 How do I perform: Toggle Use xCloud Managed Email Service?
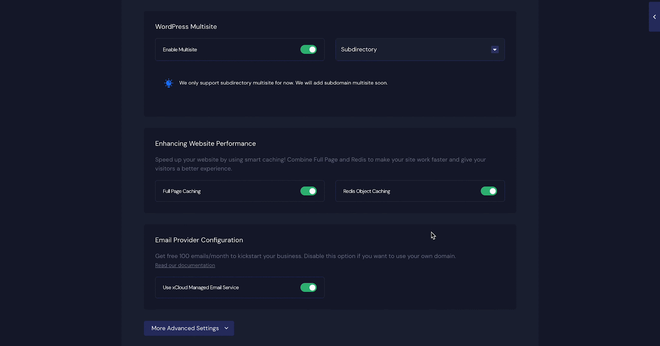coord(308,287)
